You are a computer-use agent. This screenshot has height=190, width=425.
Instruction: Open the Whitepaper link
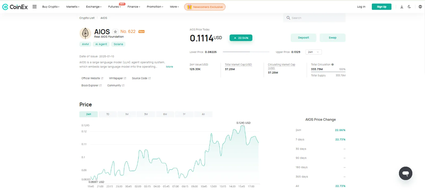click(x=117, y=78)
